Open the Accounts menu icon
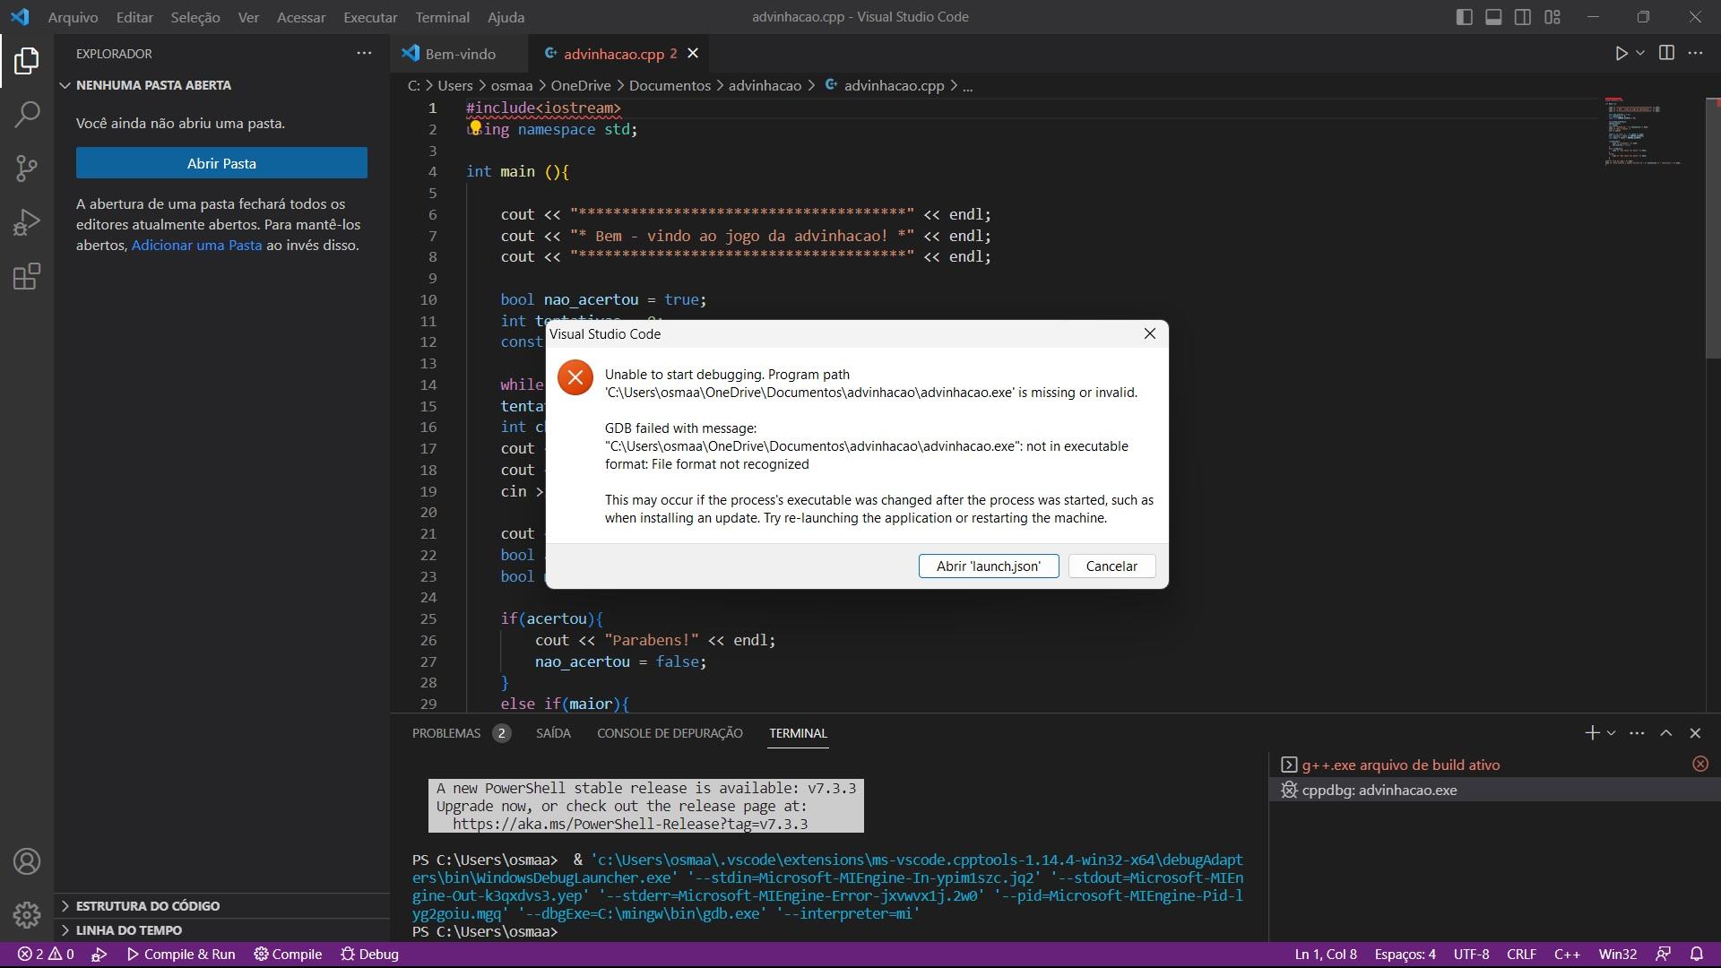 pos(27,861)
